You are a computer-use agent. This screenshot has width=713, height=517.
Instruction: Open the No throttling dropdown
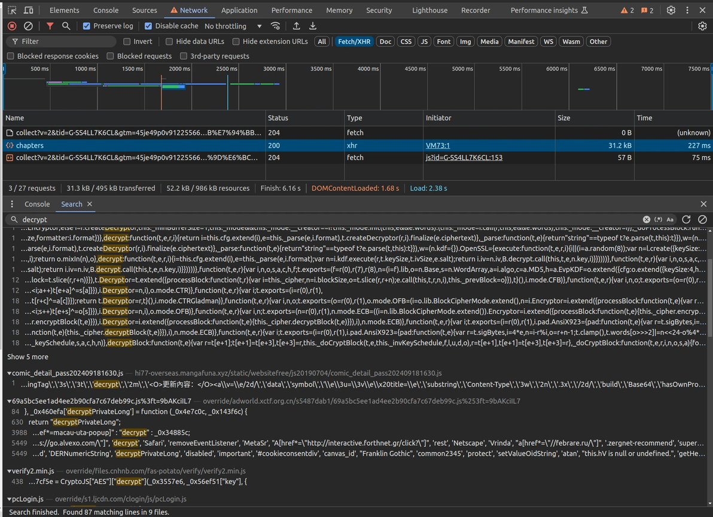click(233, 26)
